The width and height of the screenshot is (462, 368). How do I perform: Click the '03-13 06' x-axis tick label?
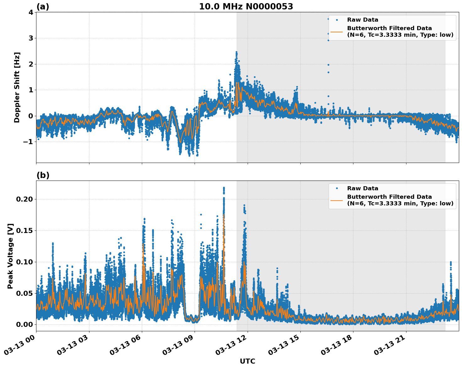126,344
